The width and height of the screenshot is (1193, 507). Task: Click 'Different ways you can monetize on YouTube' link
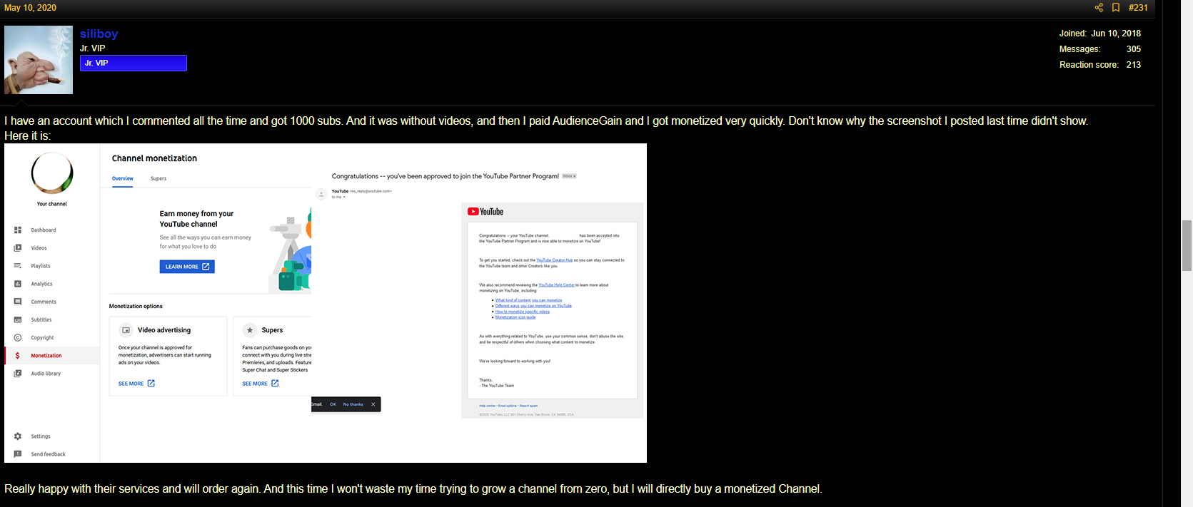point(533,306)
